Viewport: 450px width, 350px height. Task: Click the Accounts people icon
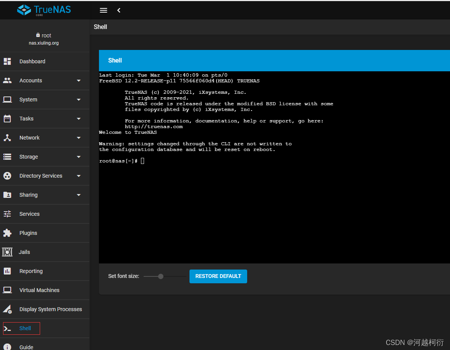(7, 80)
